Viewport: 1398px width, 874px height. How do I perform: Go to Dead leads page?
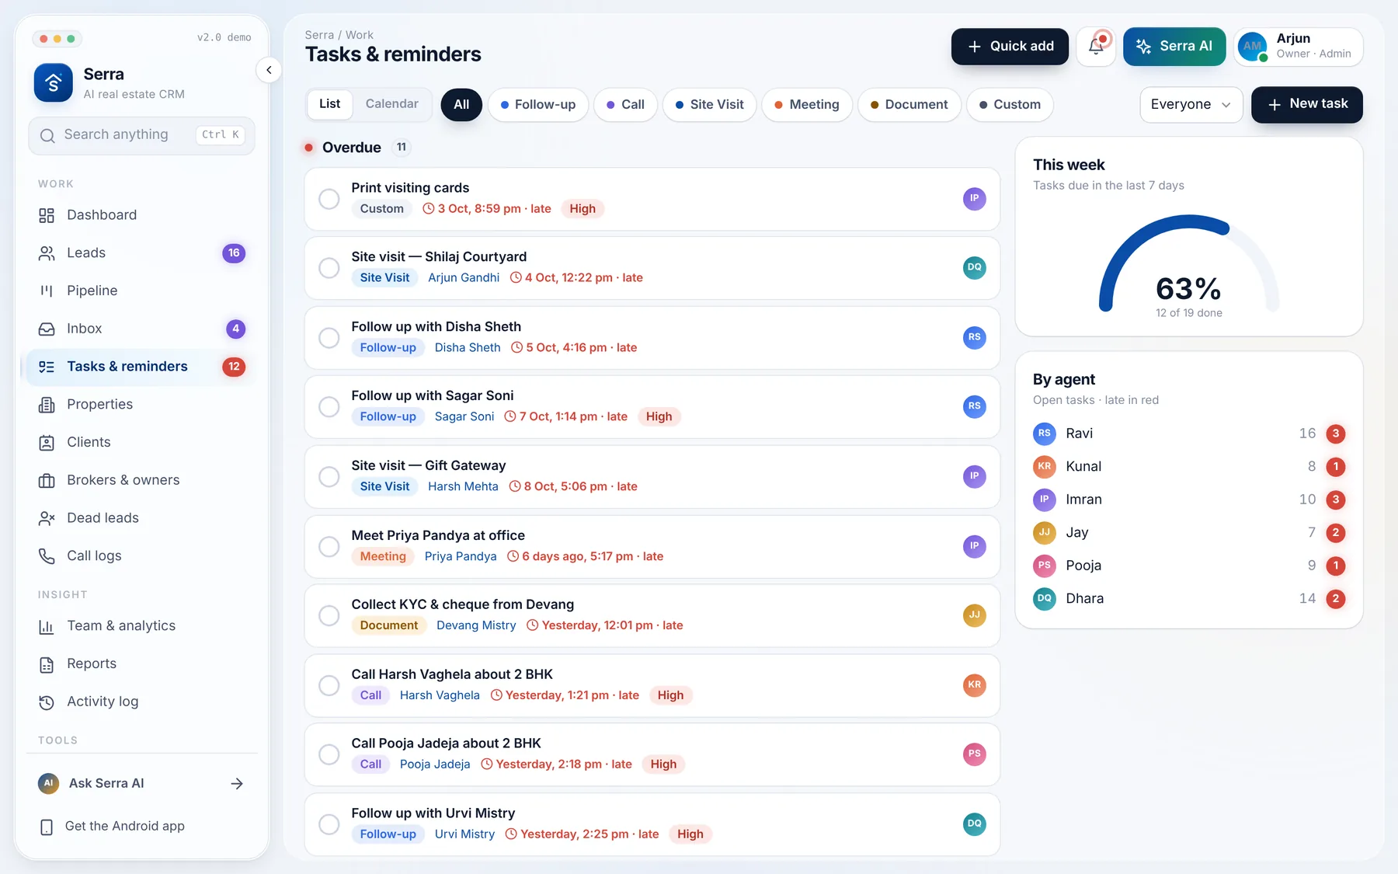141,518
